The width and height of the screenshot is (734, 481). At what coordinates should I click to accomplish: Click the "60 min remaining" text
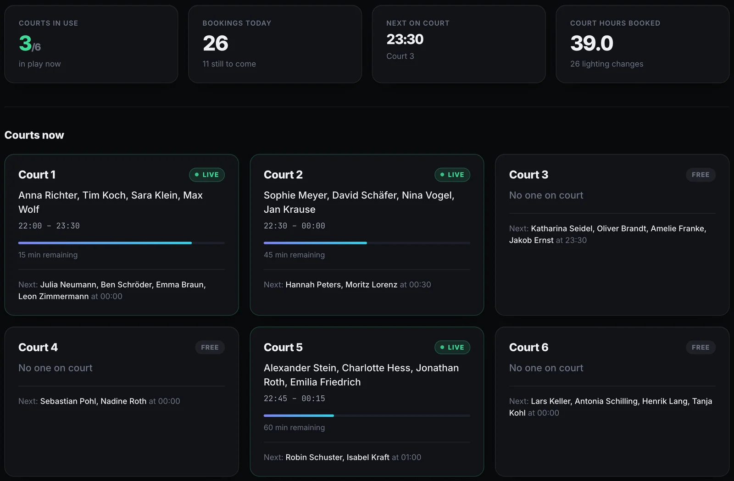(294, 427)
